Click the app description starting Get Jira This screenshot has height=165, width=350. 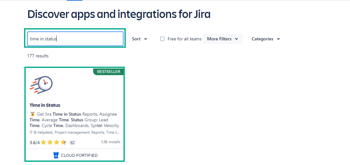(x=74, y=120)
